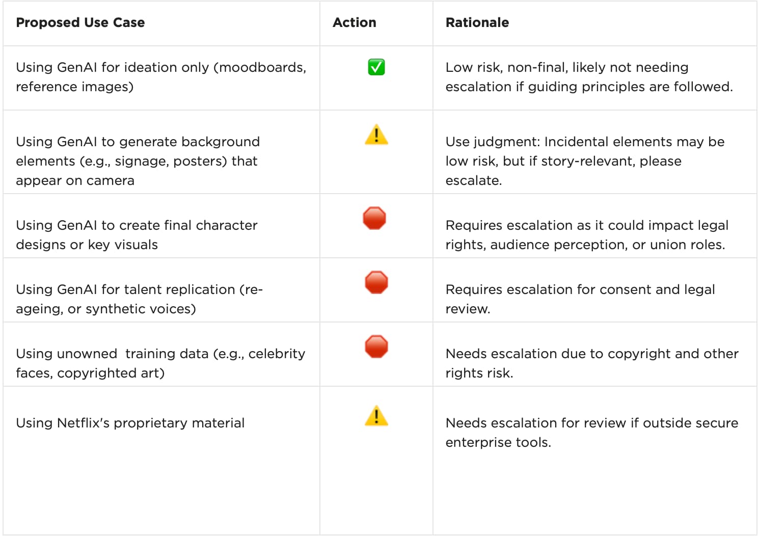Click the "outside secure enterprise tools" rationale text

pos(591,433)
